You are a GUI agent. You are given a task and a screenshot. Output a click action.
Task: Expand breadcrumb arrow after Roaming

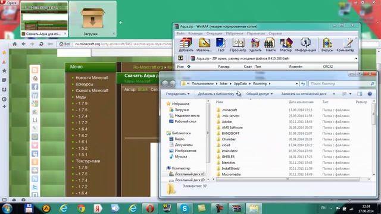pos(270,84)
